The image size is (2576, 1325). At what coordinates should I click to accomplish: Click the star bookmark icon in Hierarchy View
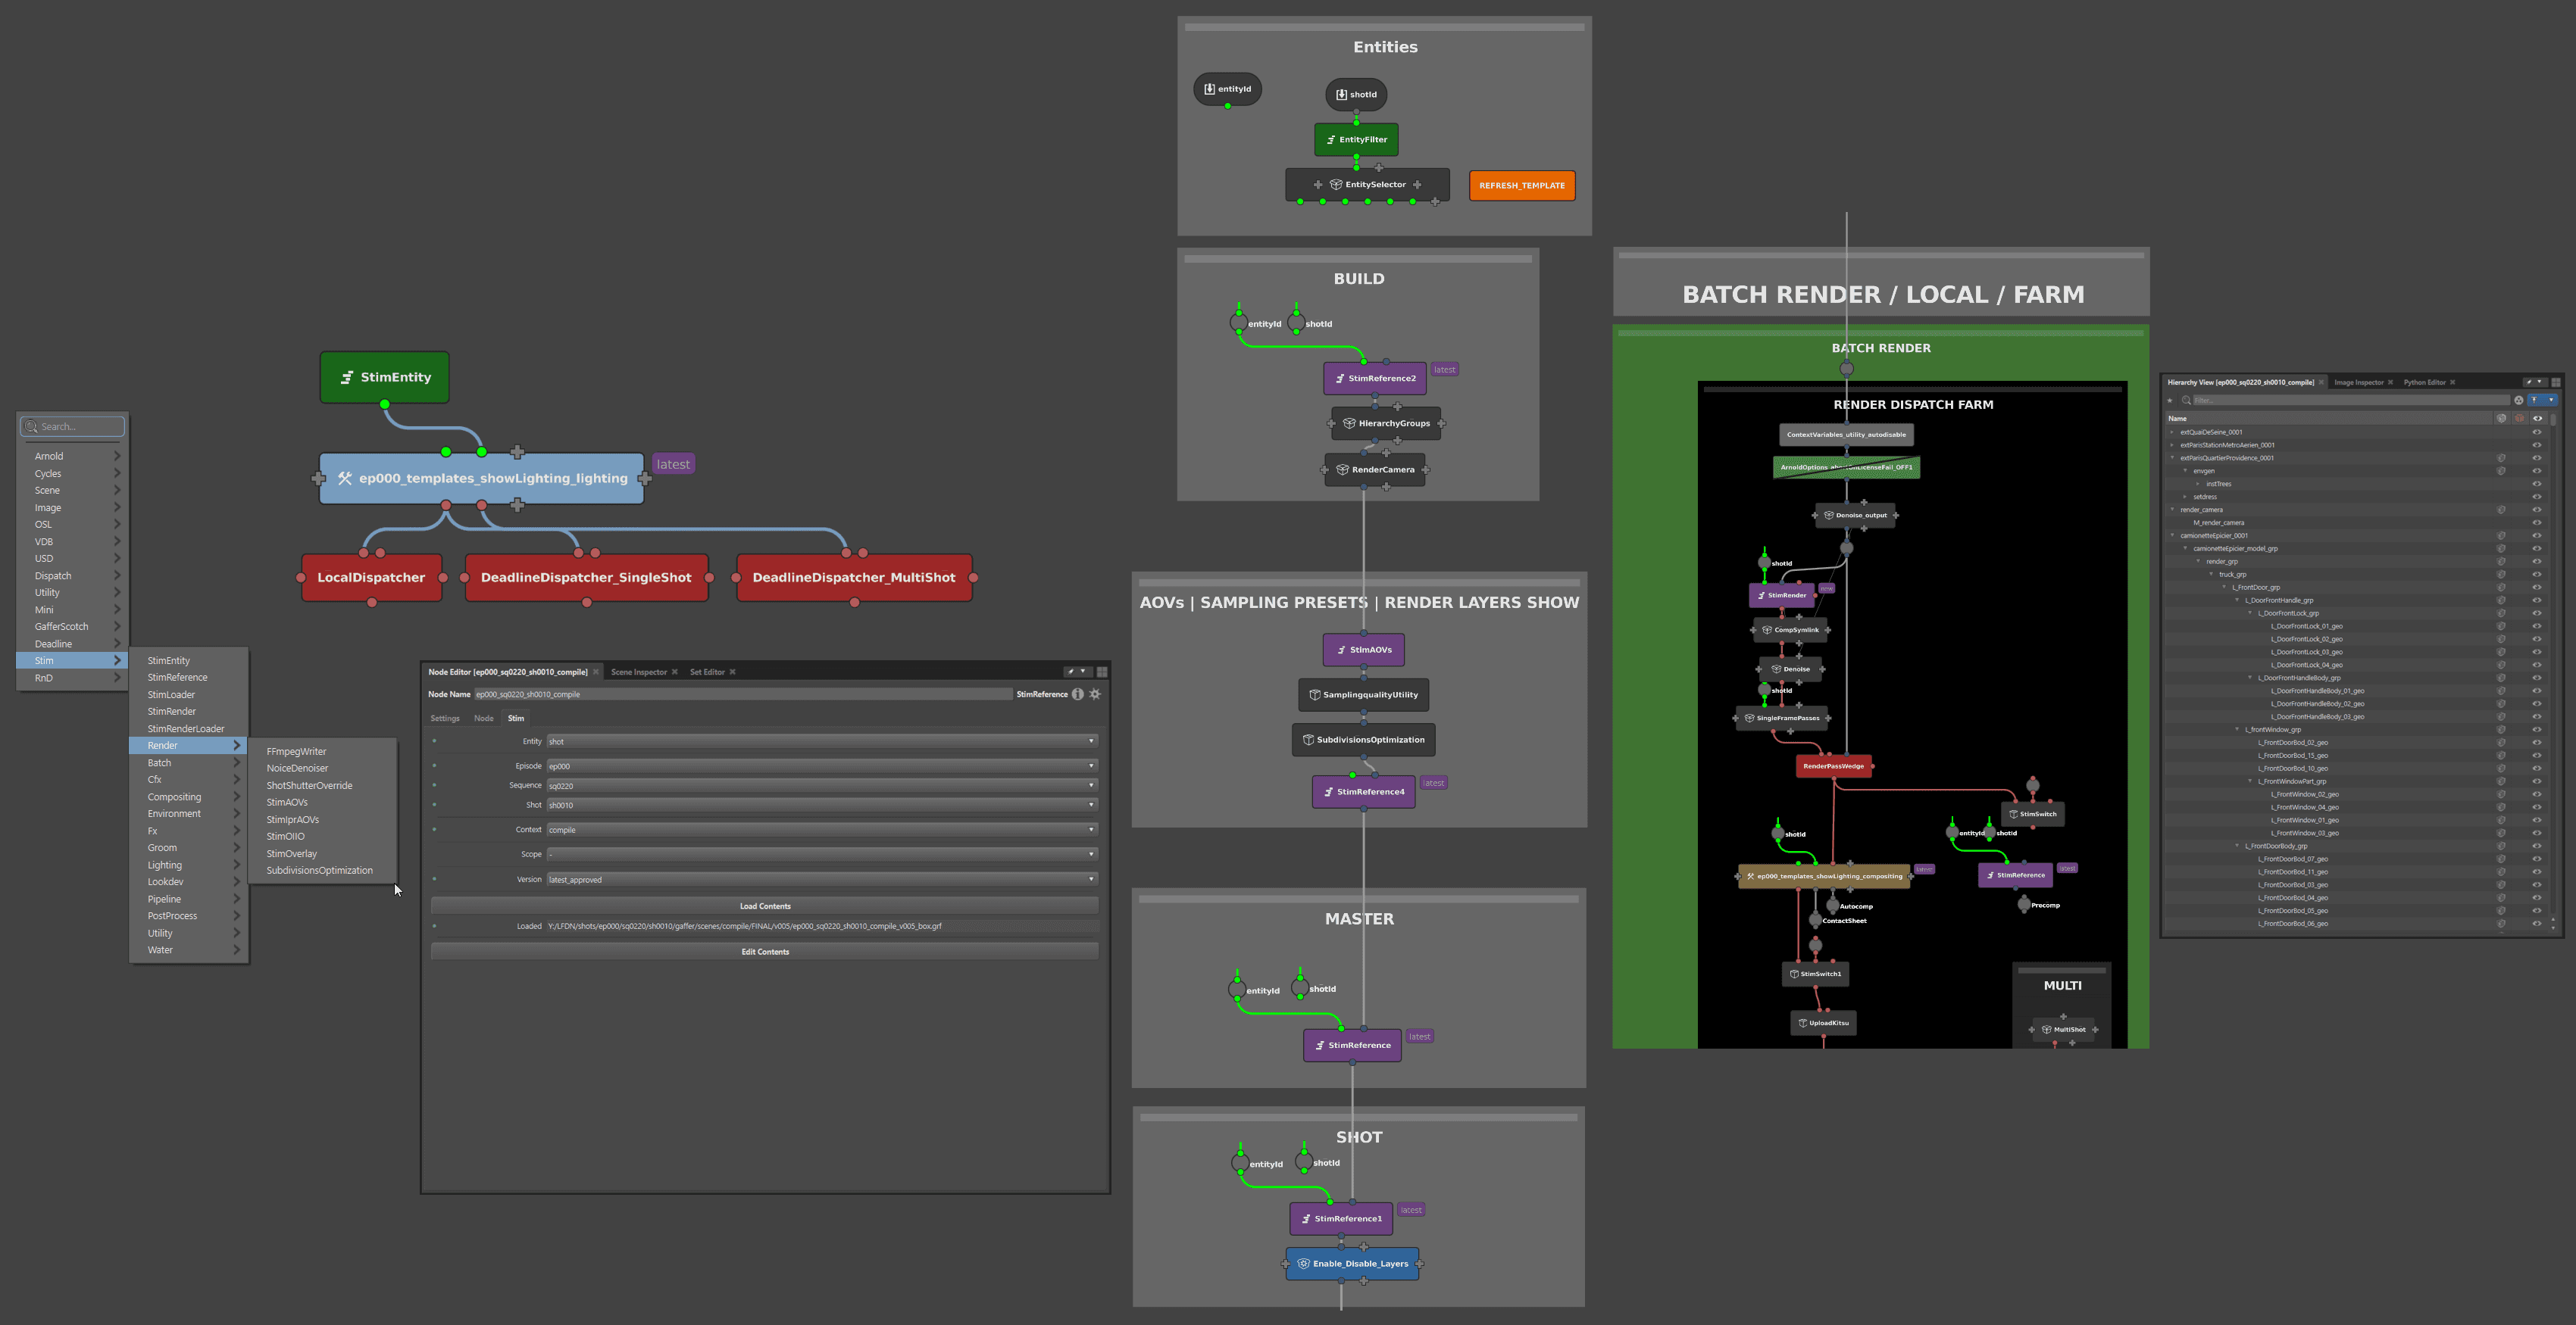click(x=2170, y=401)
